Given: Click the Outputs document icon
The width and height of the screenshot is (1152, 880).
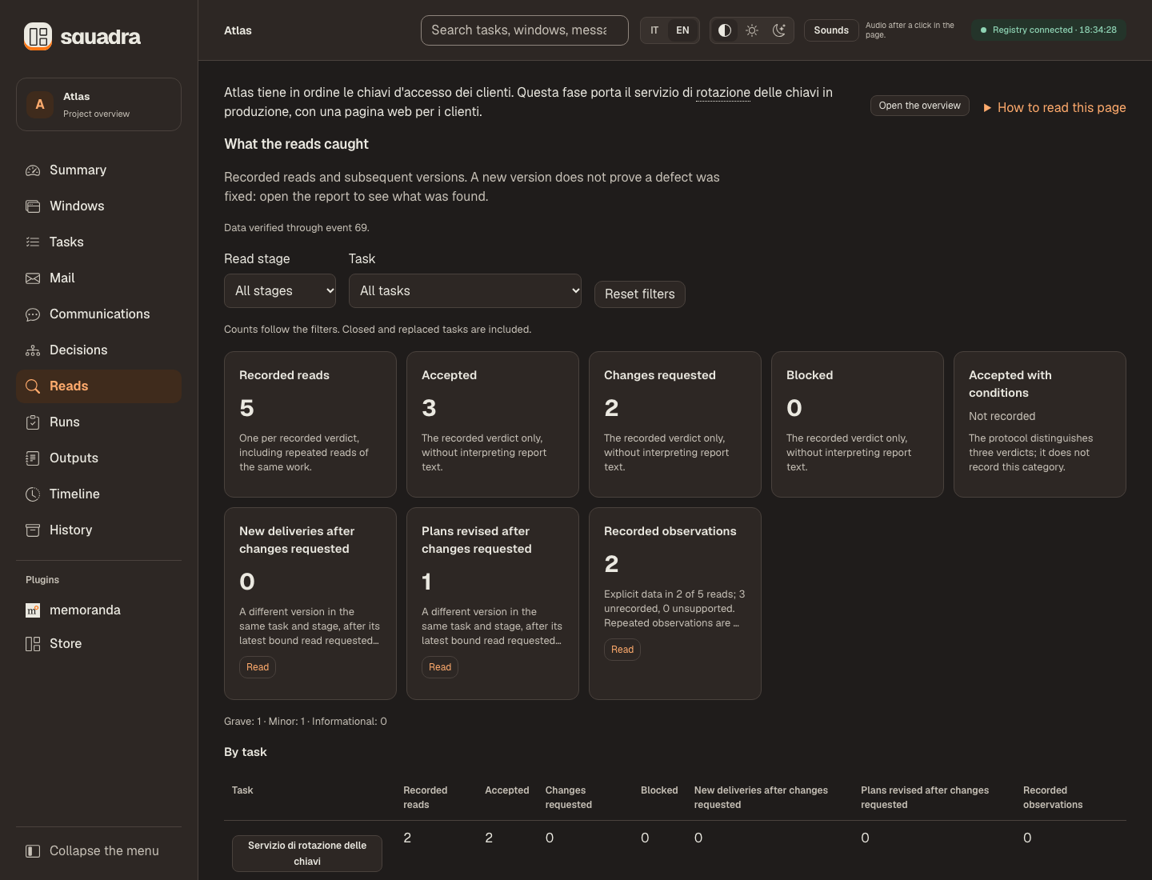Looking at the screenshot, I should [33, 458].
